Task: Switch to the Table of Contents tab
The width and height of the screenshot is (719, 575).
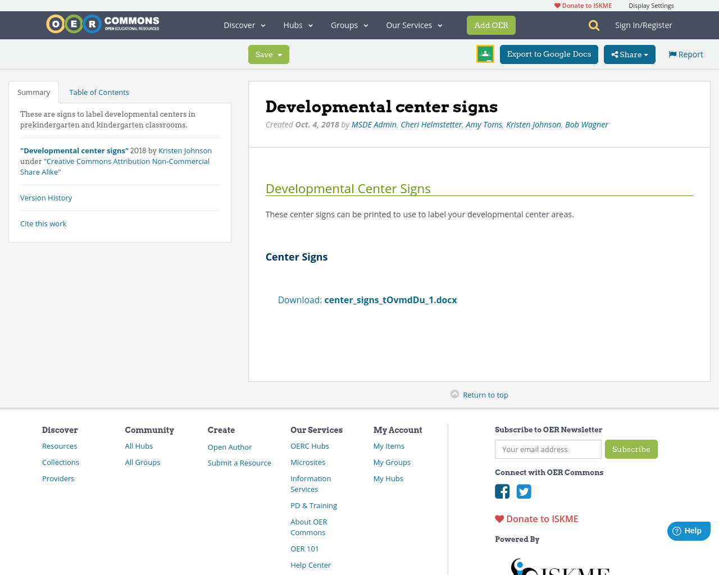Action: pos(99,92)
